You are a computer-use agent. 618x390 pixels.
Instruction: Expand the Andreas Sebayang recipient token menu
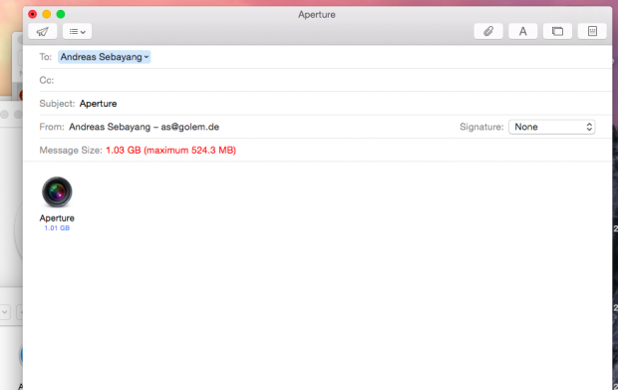pos(147,57)
